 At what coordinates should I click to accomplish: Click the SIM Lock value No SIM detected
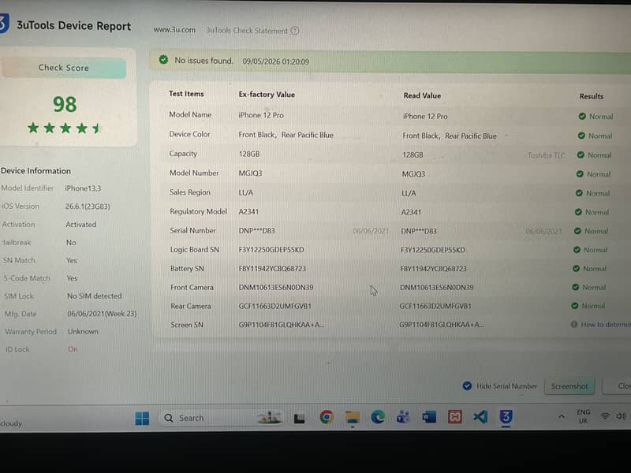point(94,296)
